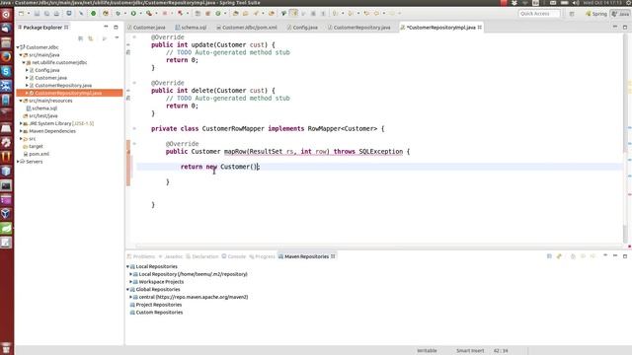Switch to the Config.java editor tab

(302, 28)
